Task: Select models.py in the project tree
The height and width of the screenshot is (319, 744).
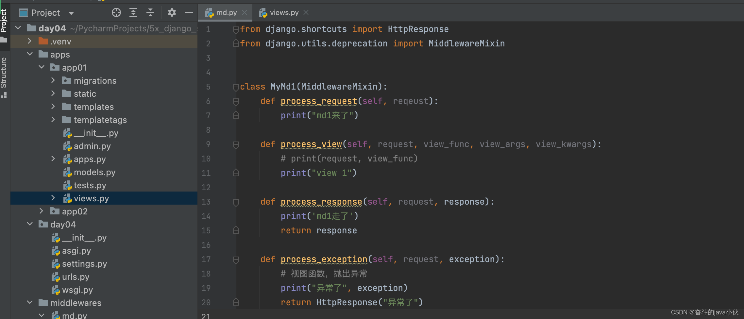Action: click(104, 172)
